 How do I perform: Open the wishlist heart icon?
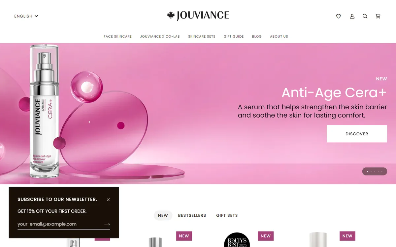coord(338,16)
